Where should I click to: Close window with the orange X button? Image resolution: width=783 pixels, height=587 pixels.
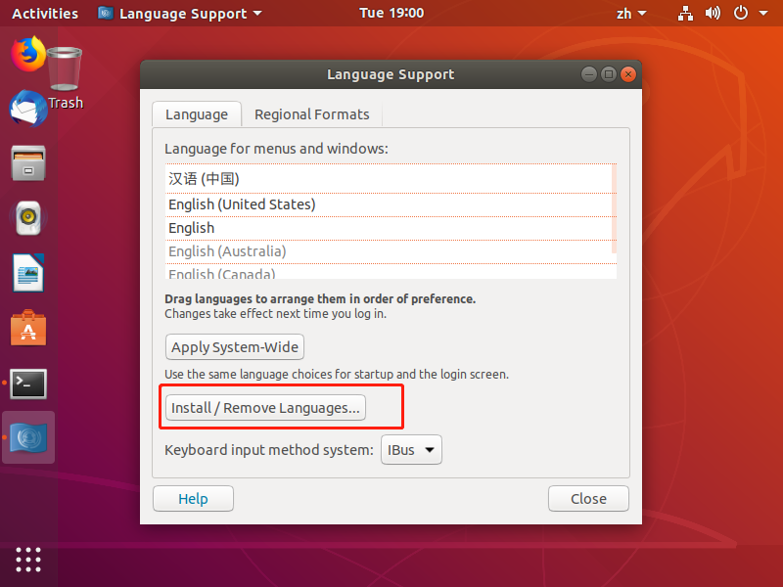point(628,75)
